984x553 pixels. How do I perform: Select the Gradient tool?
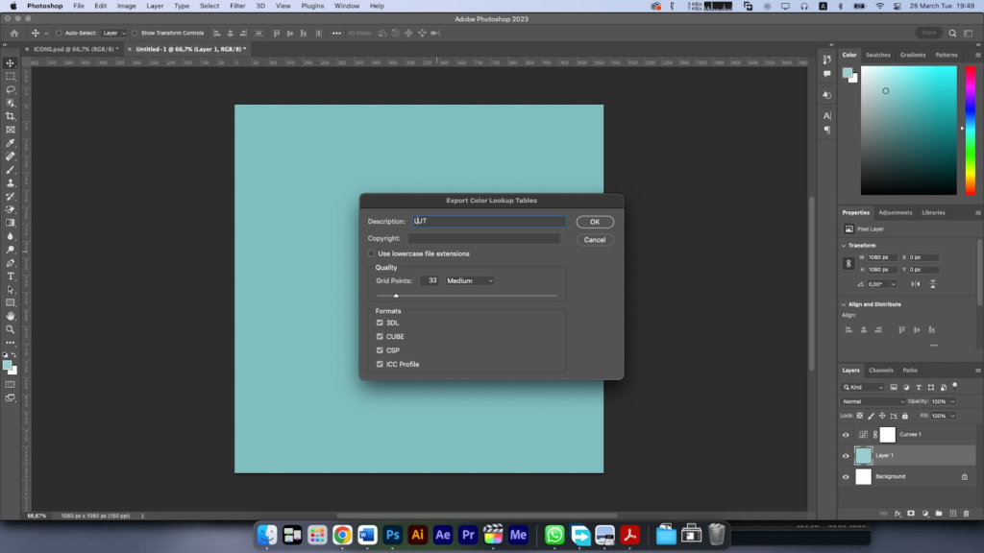[x=10, y=223]
